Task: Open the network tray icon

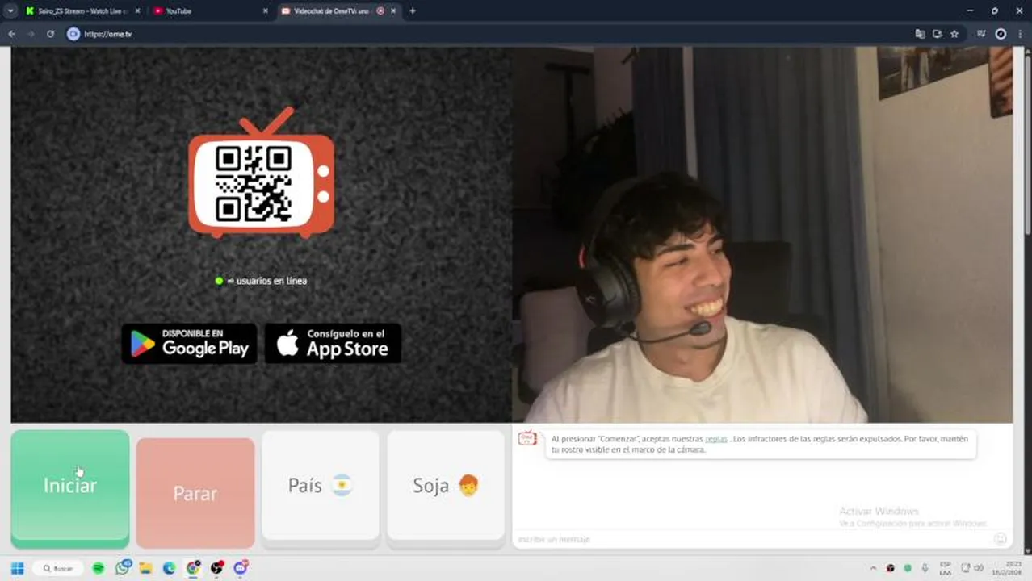Action: click(966, 568)
